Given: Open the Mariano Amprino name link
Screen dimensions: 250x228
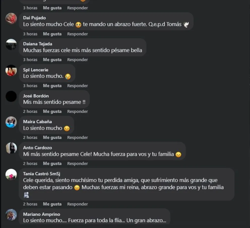Looking at the screenshot, I should (x=42, y=214).
